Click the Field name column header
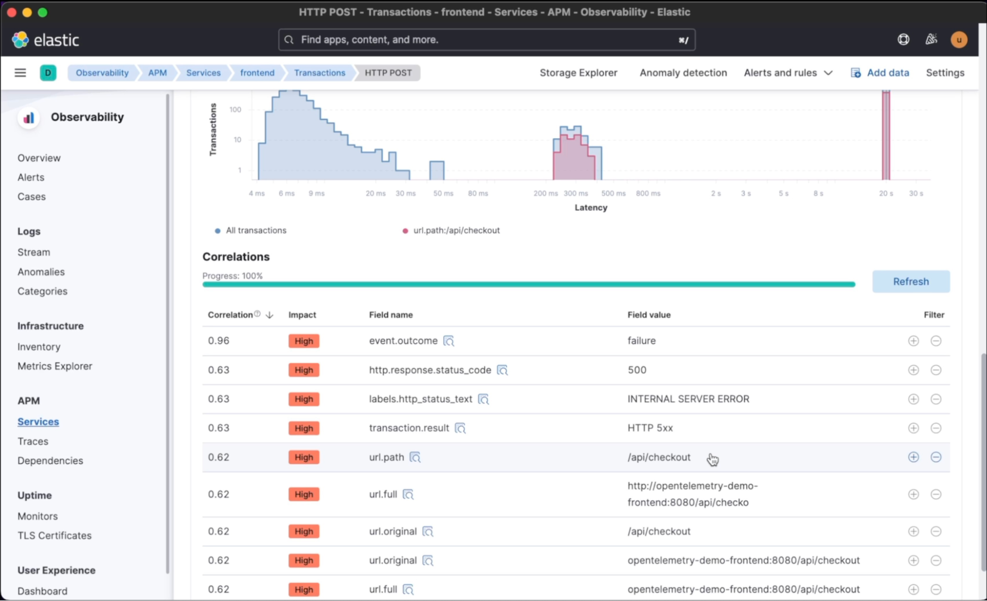 pos(391,315)
